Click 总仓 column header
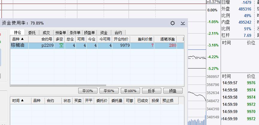Viewport: 259px width, 125px height. [70, 39]
